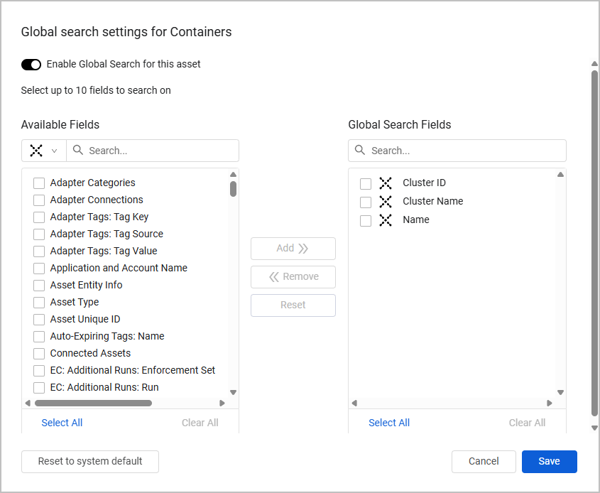Click the adapter filter icon left of the search box
This screenshot has width=600, height=493.
(36, 151)
